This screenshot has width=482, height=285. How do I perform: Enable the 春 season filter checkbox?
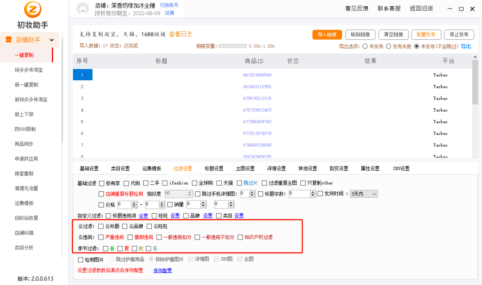105,248
